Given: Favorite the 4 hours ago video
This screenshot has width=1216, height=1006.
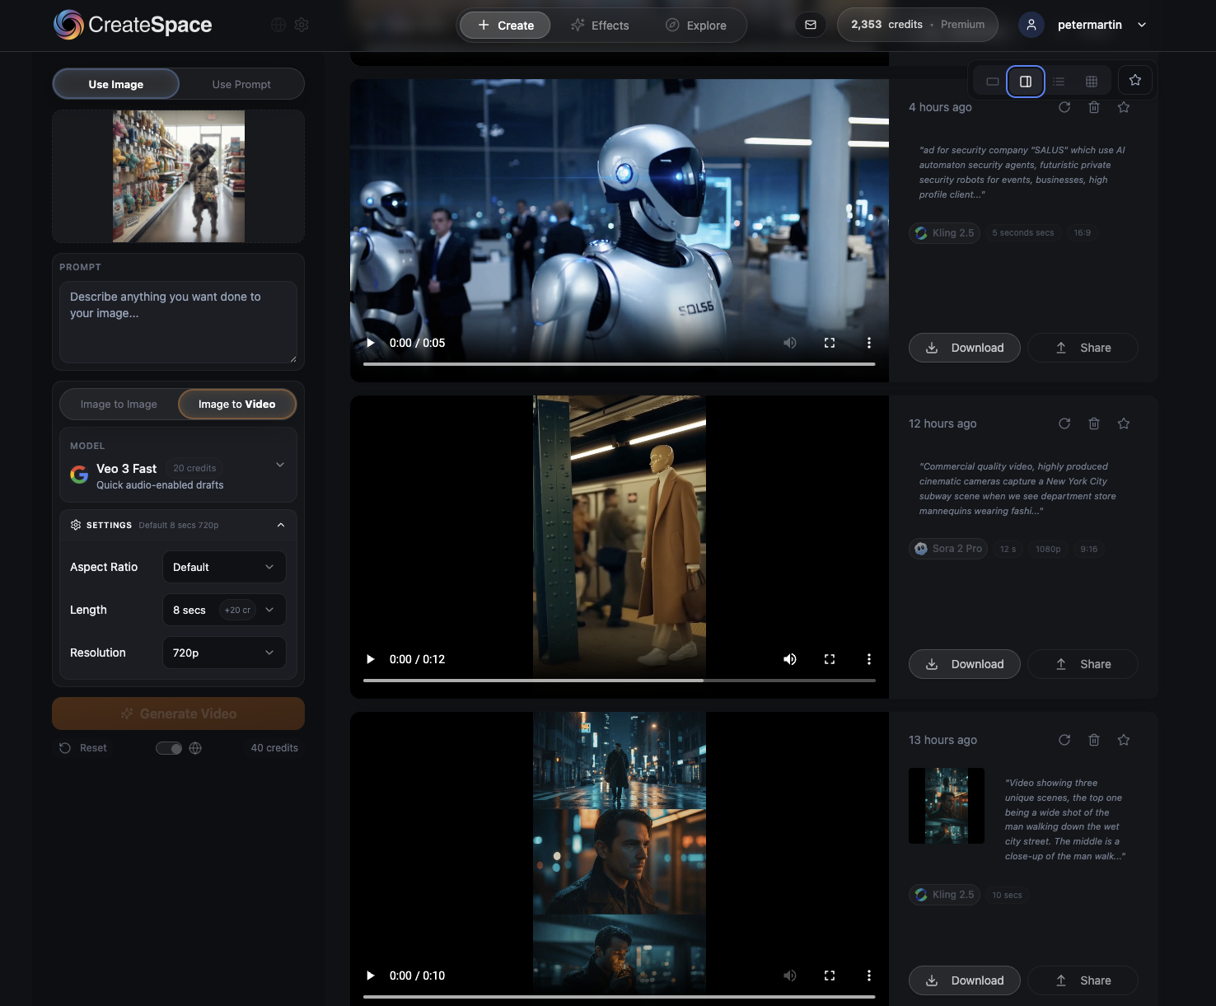Looking at the screenshot, I should point(1124,107).
